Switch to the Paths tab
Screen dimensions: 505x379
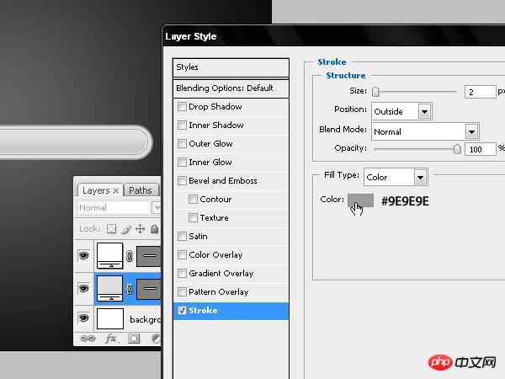tap(140, 190)
